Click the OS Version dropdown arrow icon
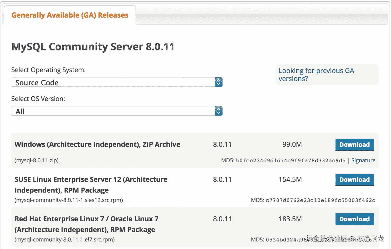The height and width of the screenshot is (249, 391). point(218,111)
